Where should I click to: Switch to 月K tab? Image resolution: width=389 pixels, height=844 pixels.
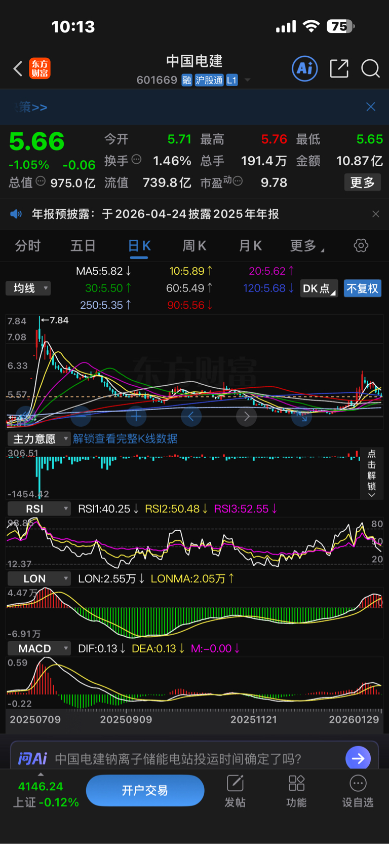point(250,246)
